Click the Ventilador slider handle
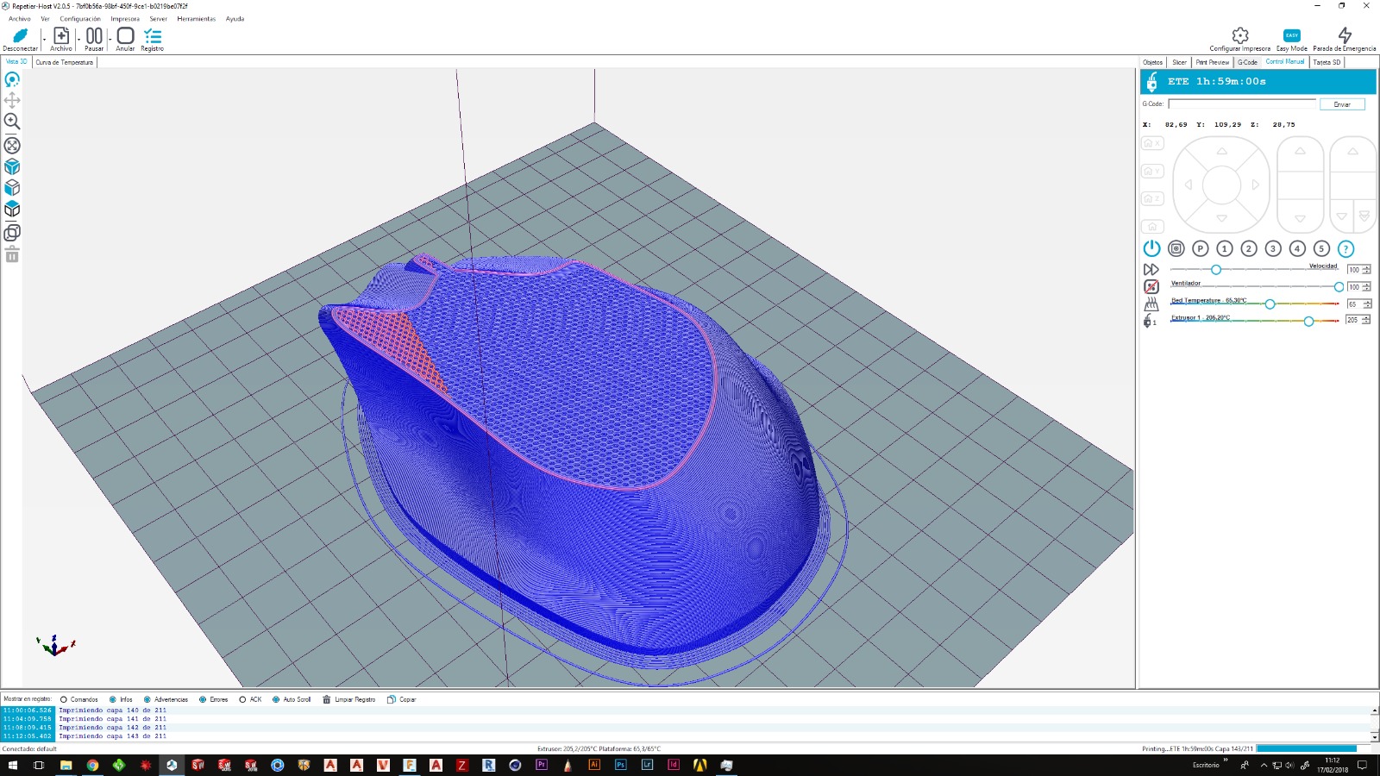Viewport: 1380px width, 776px height. (1339, 286)
